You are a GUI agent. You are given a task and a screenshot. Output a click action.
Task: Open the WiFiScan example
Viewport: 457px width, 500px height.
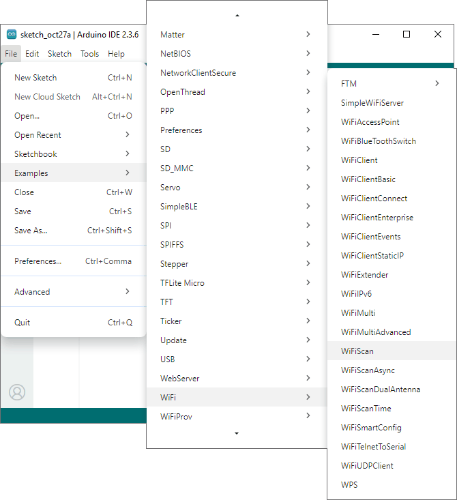[357, 351]
